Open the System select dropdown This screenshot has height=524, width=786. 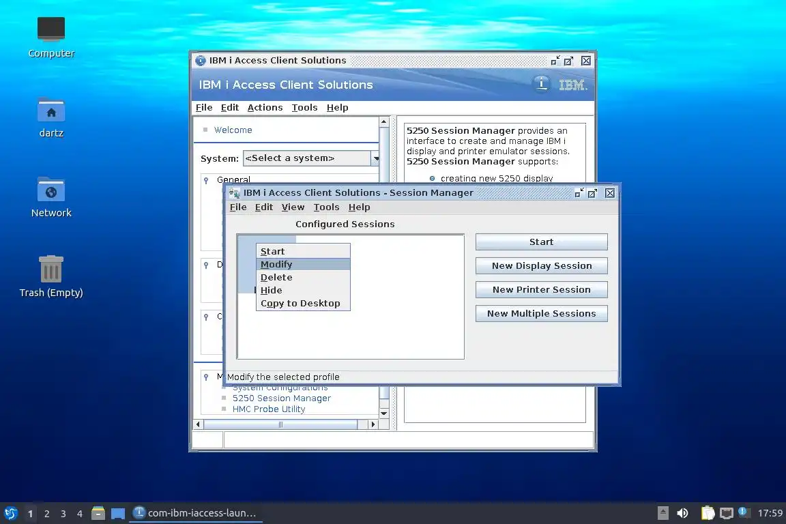pos(307,158)
